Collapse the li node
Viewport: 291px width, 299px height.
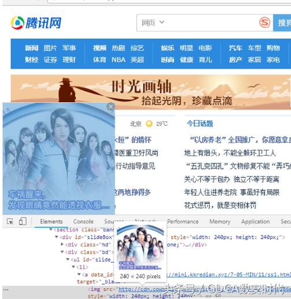click(73, 267)
